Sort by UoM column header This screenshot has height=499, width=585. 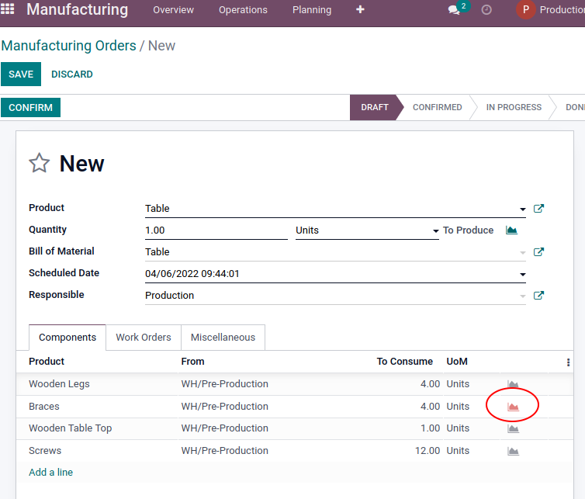point(457,362)
